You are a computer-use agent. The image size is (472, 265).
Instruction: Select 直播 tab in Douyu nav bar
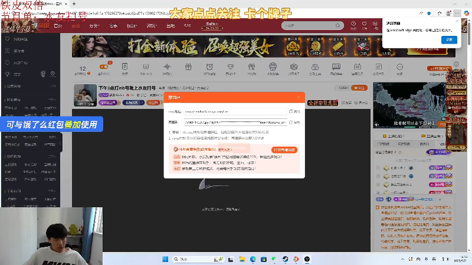pos(76,26)
